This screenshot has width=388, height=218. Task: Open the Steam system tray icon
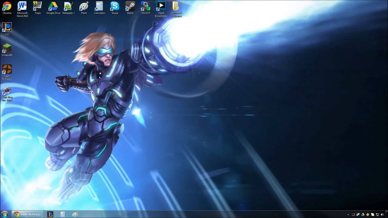[358, 214]
